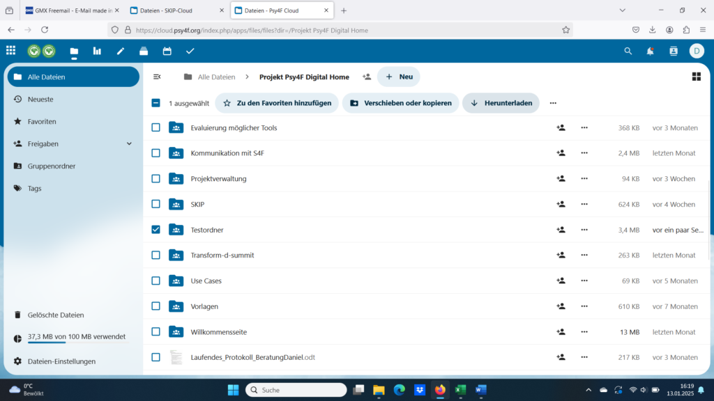The height and width of the screenshot is (401, 714).
Task: Click the Windows taskbar search field
Action: 296,390
